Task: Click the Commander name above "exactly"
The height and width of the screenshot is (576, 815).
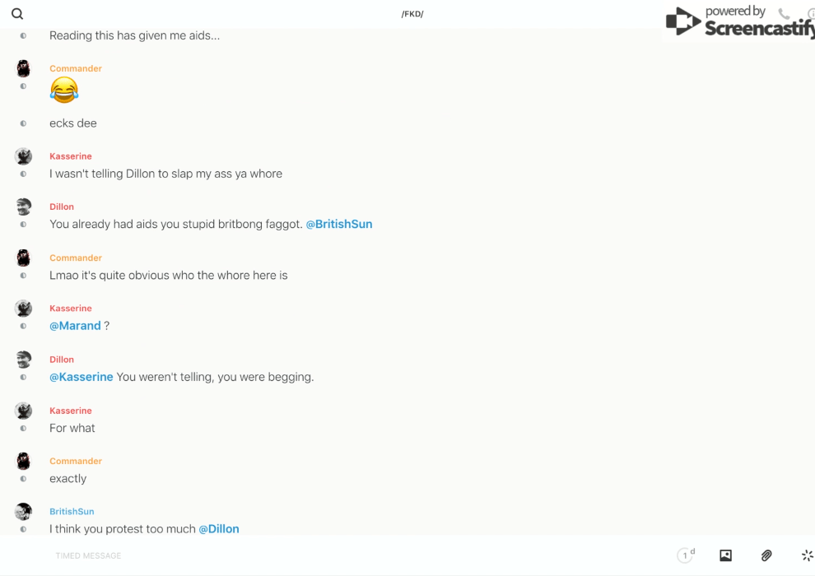Action: (x=76, y=461)
